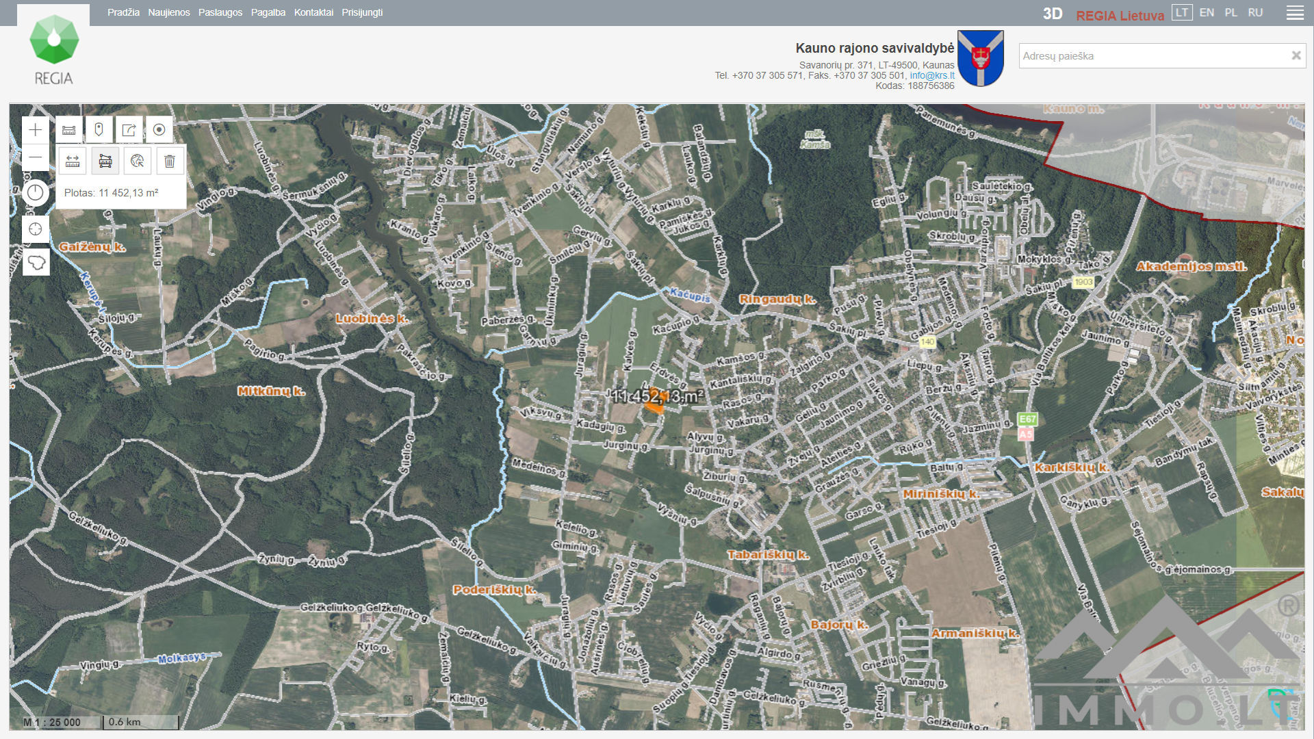Click the Adresų paieška search field
This screenshot has height=739, width=1314.
pyautogui.click(x=1153, y=56)
